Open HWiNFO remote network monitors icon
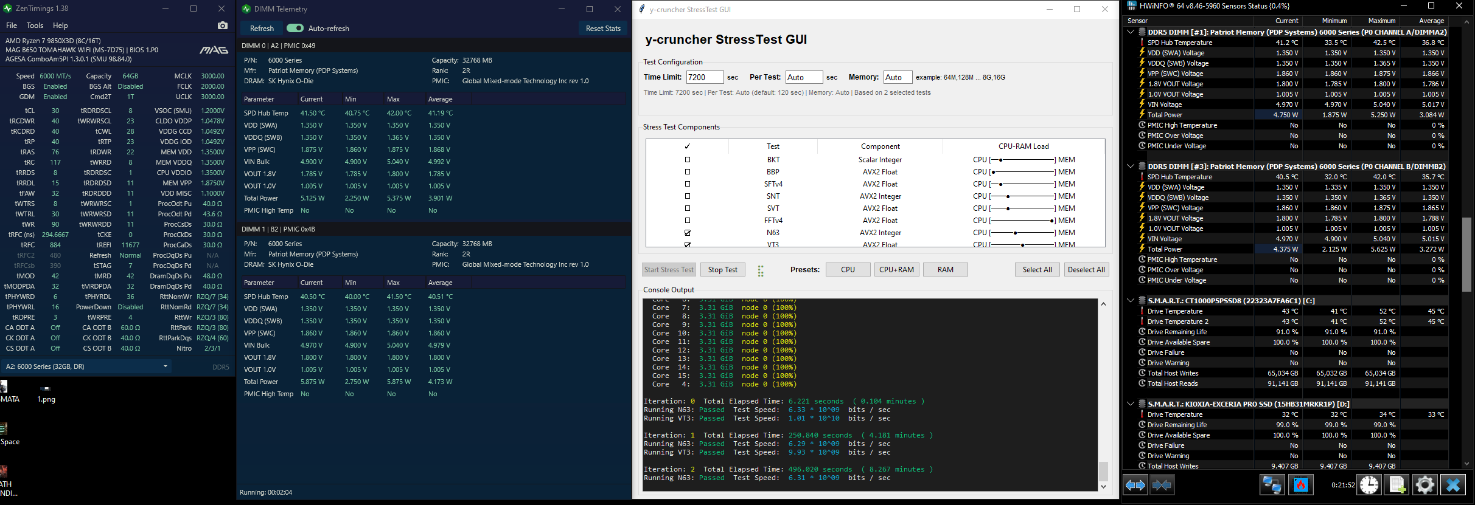1475x505 pixels. click(x=1272, y=485)
